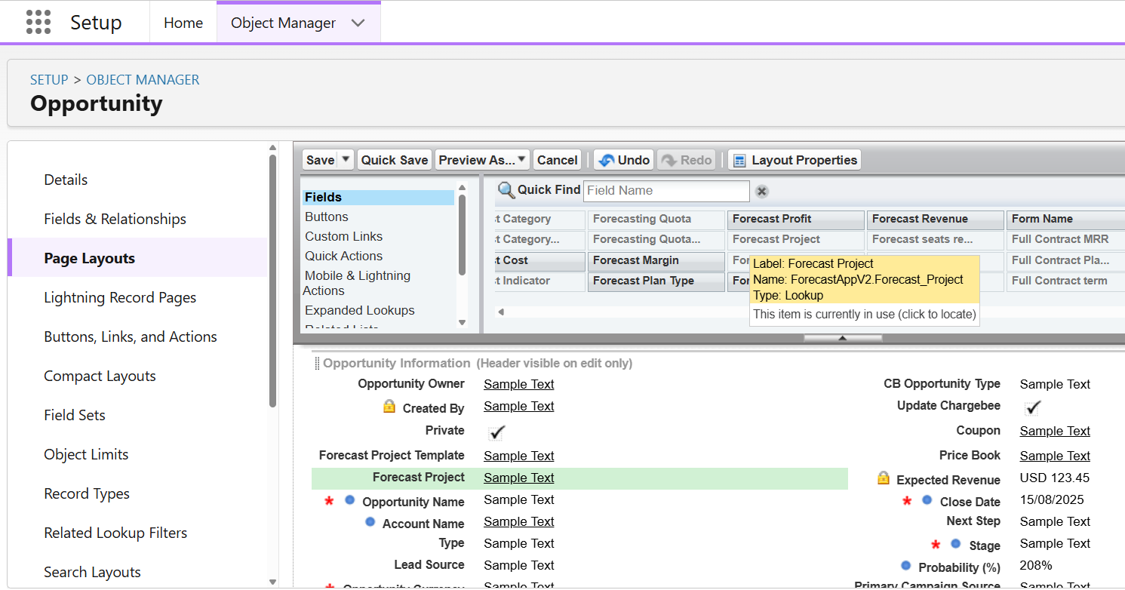
Task: Select Buttons in the palette category list
Action: click(327, 217)
